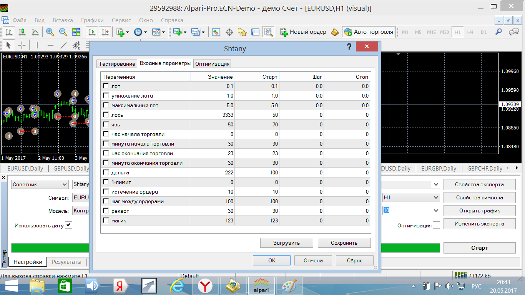Select the bar chart display icon
This screenshot has width=525, height=295.
coord(9,32)
